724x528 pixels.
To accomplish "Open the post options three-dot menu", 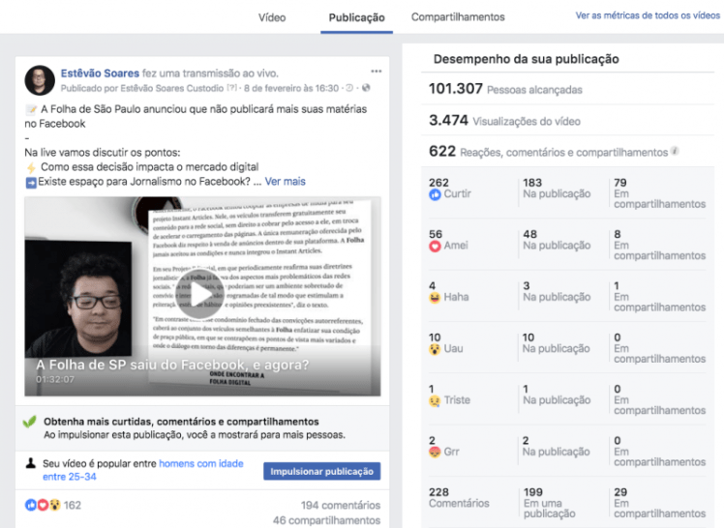I will [x=376, y=71].
